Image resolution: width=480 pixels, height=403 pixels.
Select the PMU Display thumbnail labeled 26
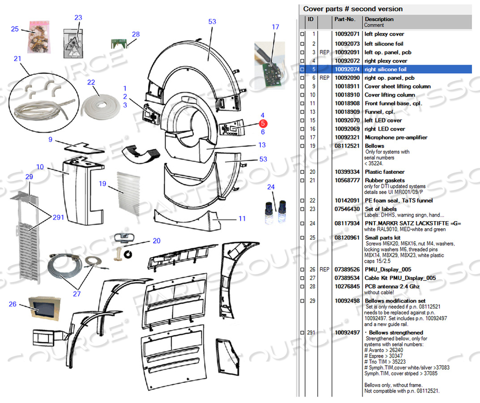coord(44,308)
